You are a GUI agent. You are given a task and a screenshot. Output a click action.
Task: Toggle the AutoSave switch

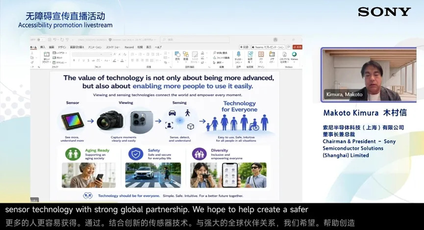pyautogui.click(x=41, y=40)
